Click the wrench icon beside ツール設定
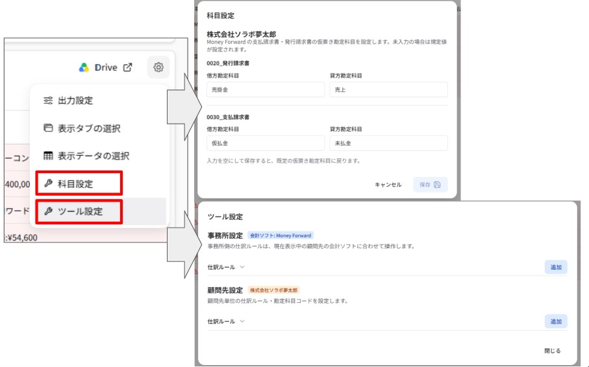 (48, 211)
